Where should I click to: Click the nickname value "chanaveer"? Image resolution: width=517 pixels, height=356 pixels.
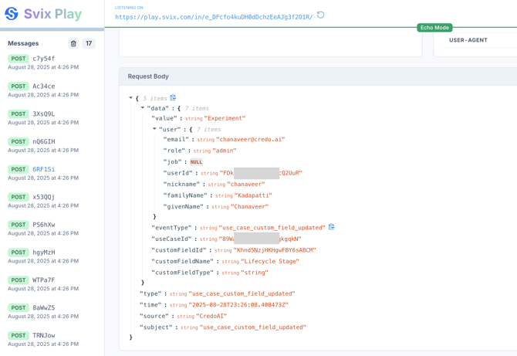(246, 184)
